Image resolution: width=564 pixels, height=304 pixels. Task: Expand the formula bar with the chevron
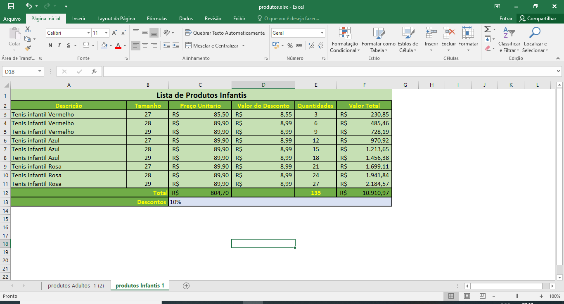click(x=559, y=71)
